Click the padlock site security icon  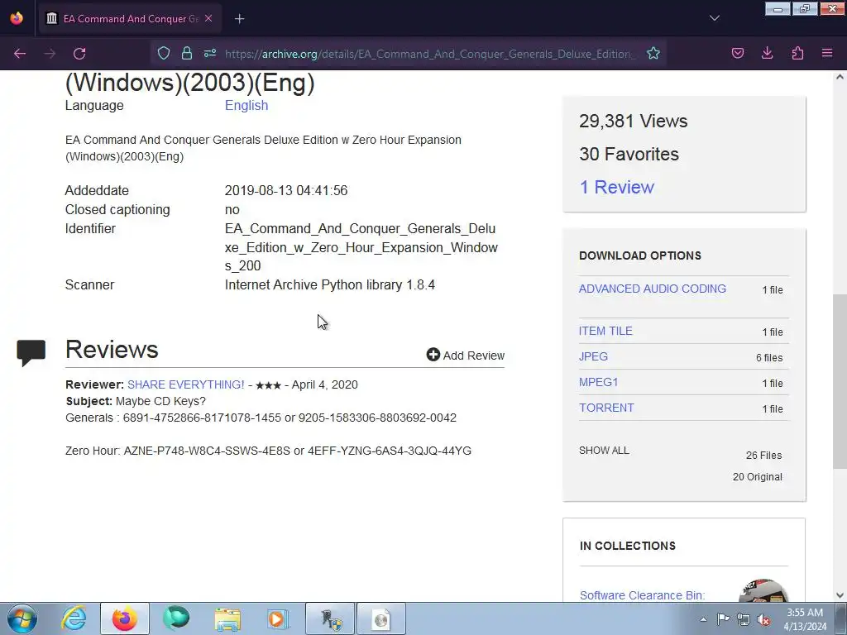tap(187, 53)
